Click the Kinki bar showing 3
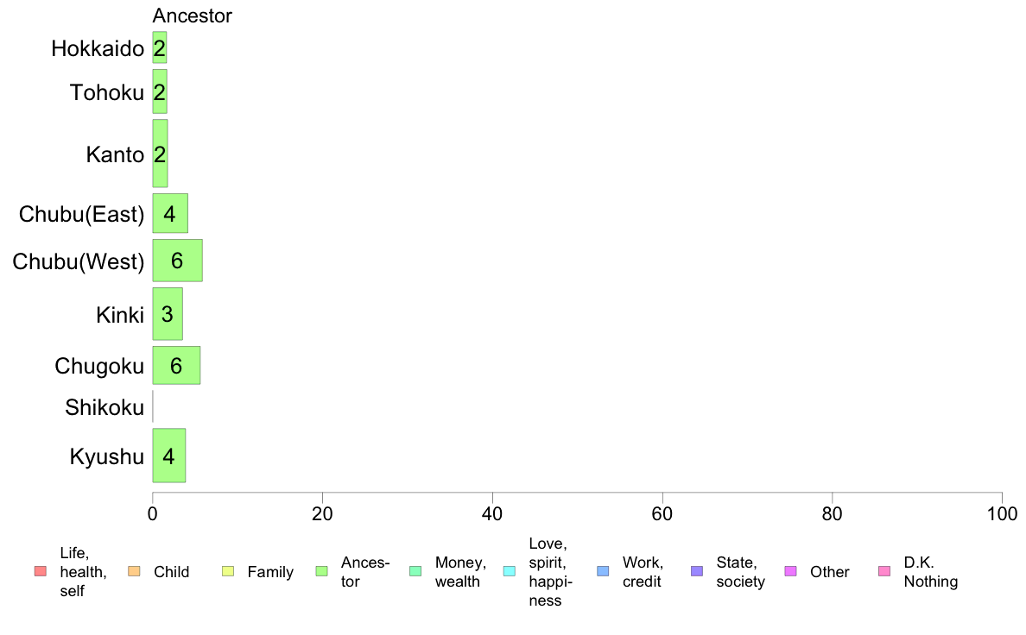 168,314
